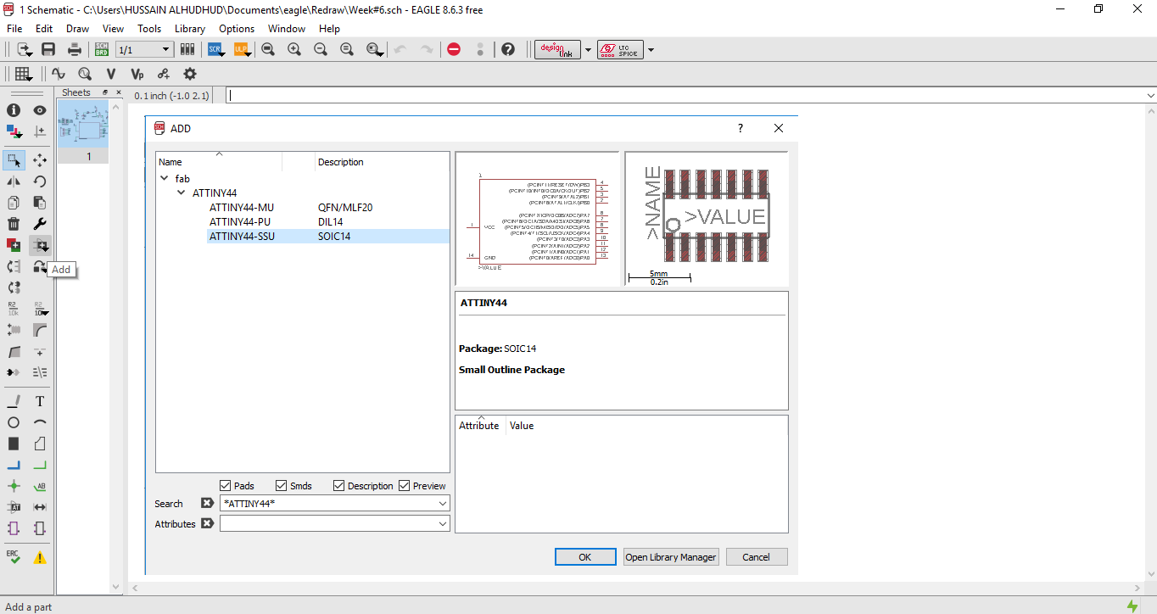Select the Change wrench tool
The image size is (1157, 614).
40,224
